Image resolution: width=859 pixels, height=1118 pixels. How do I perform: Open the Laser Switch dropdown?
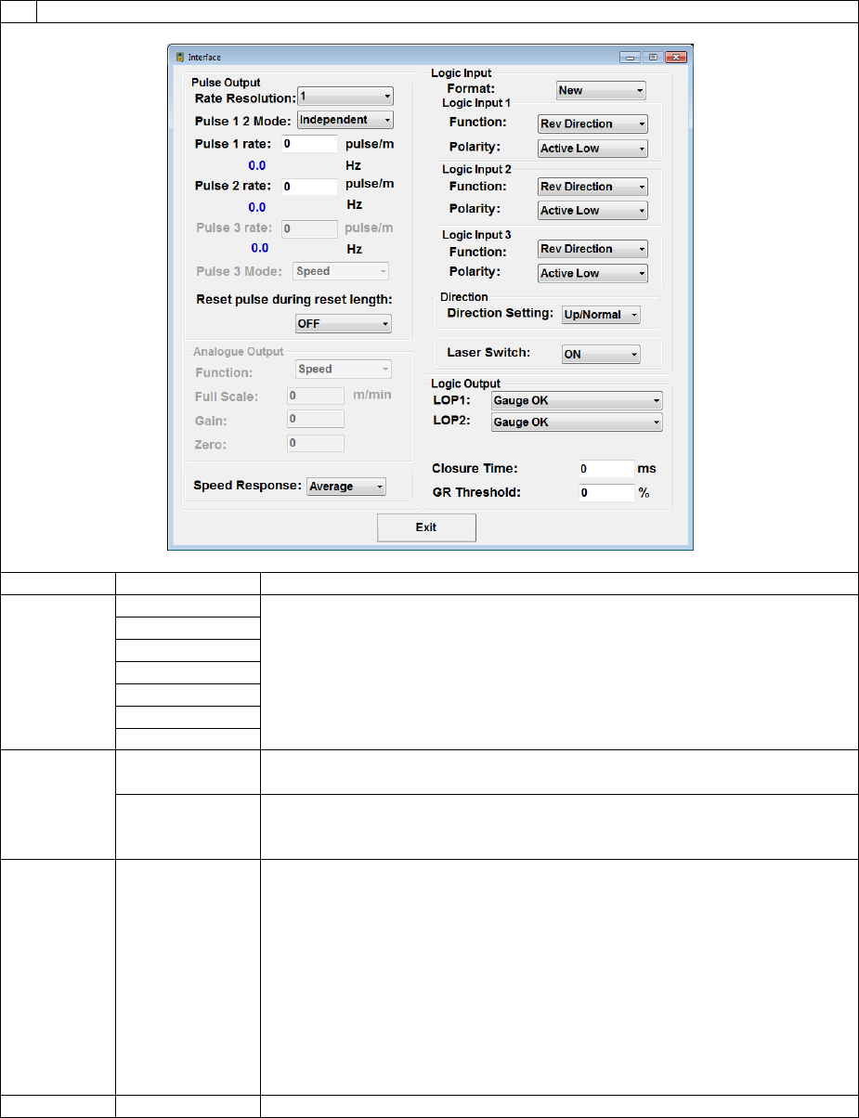pyautogui.click(x=602, y=354)
